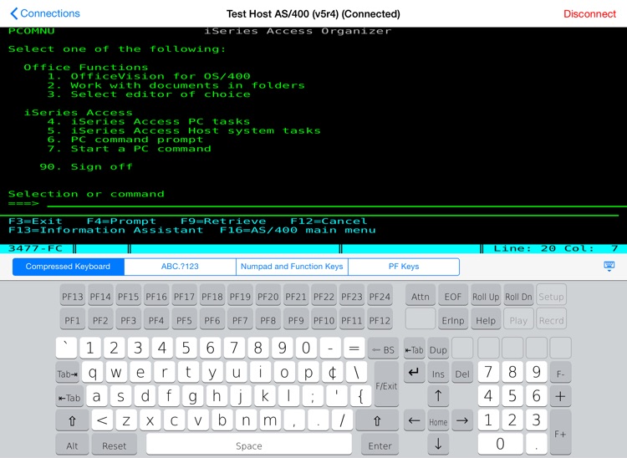The image size is (627, 458).
Task: Tap the back-tab key beside Dup
Action: coord(415,349)
